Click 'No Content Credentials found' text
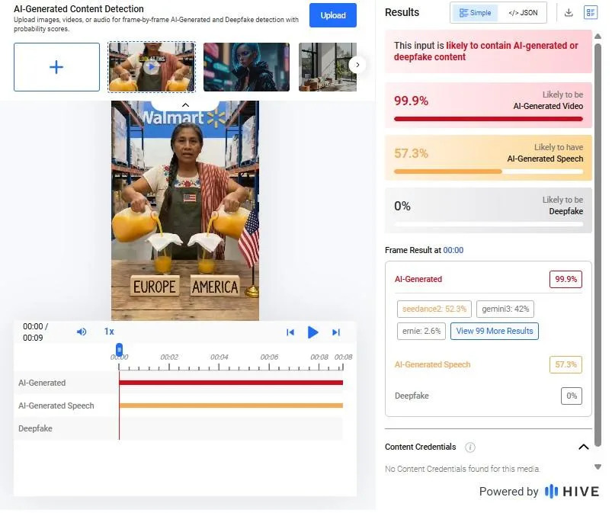Image resolution: width=612 pixels, height=513 pixels. [x=462, y=469]
